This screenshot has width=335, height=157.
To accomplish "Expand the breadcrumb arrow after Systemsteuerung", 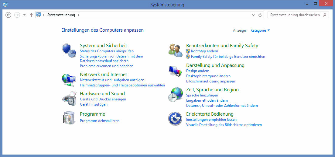I will pyautogui.click(x=78, y=15).
